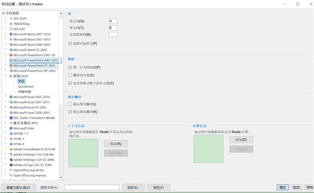
Task: Toggle 第一行为列标题(F) checkbox
Action: [70, 67]
